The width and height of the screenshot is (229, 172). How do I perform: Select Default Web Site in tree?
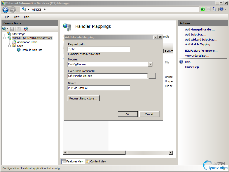(x=32, y=50)
